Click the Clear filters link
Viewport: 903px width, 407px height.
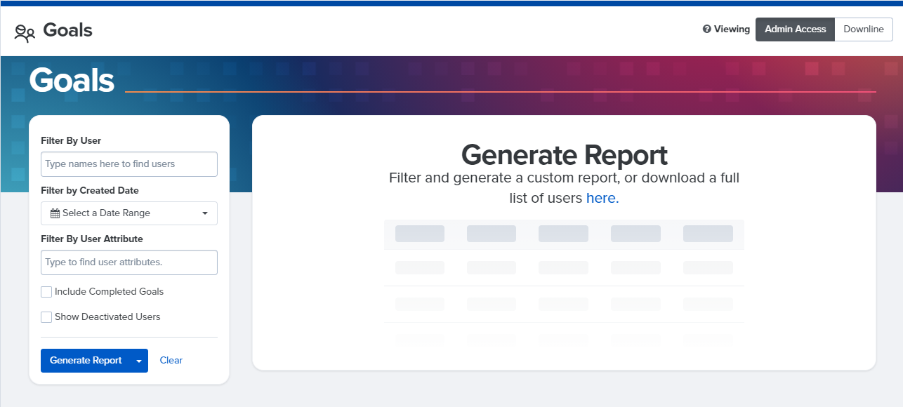(x=171, y=361)
